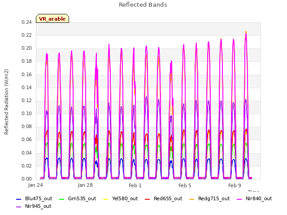Image resolution: width=287 pixels, height=215 pixels.
Task: Click the 0.10 y-axis tick label
Action: tap(27, 113)
